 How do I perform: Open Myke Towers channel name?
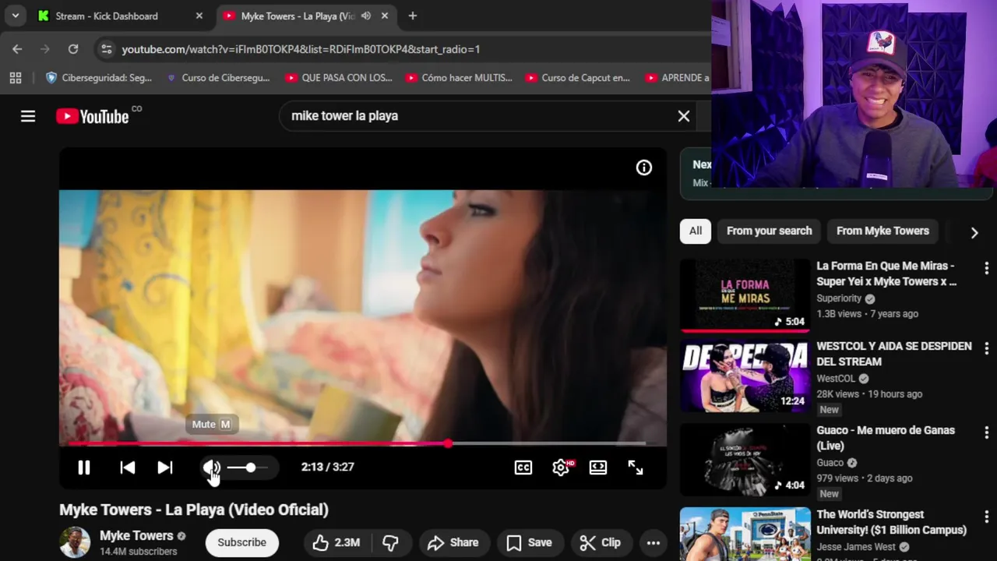(136, 536)
